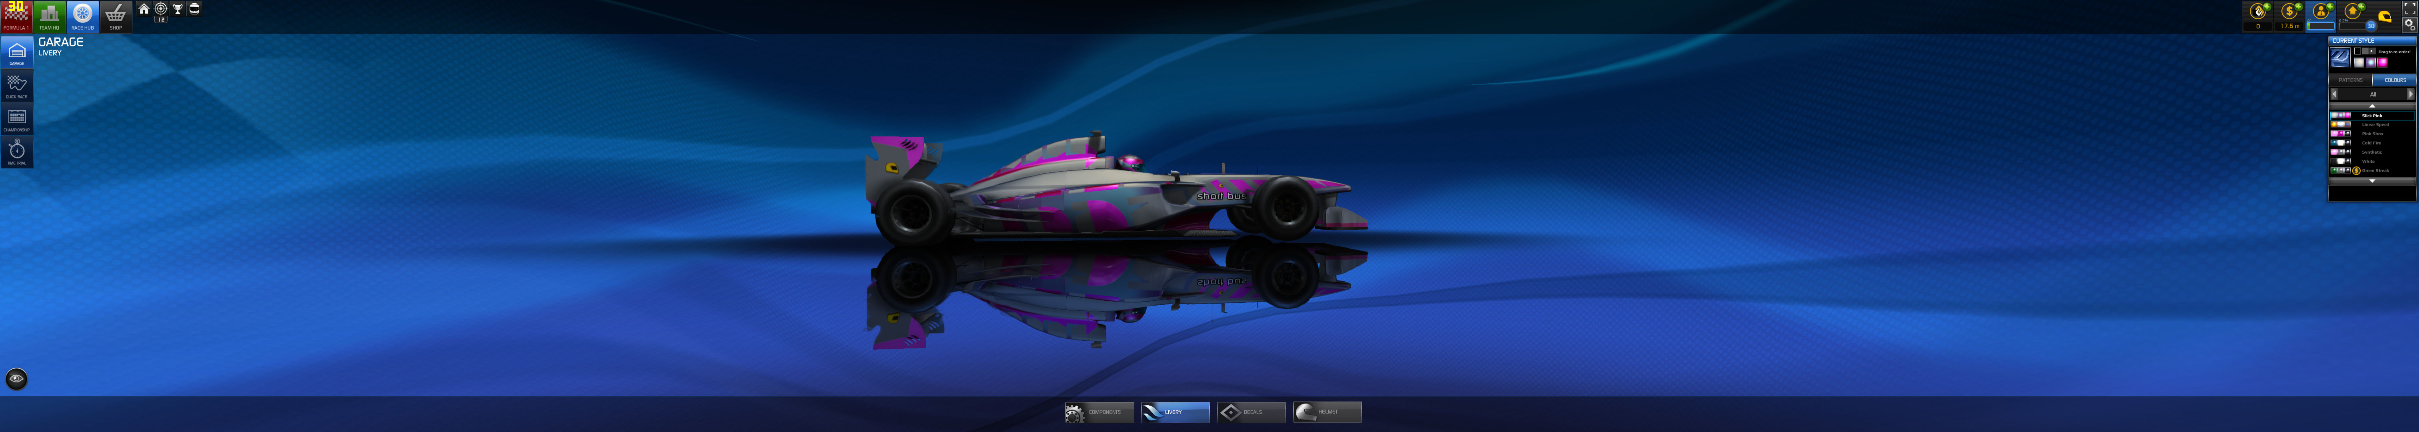The image size is (2419, 432).
Task: Switch to the Colours tab
Action: (2395, 80)
